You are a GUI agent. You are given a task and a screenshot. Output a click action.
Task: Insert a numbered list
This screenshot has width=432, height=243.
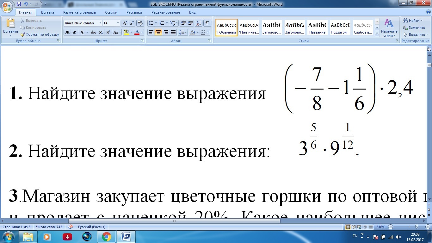pyautogui.click(x=162, y=23)
